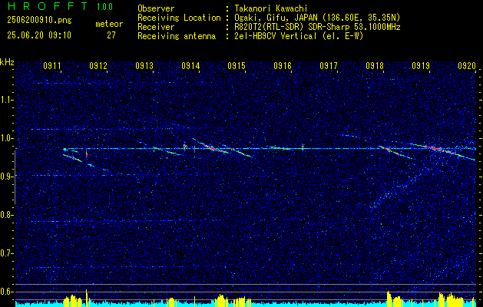Screen dimensions: 483x307
Task: Click the 0920 time marker
Action: click(x=467, y=65)
